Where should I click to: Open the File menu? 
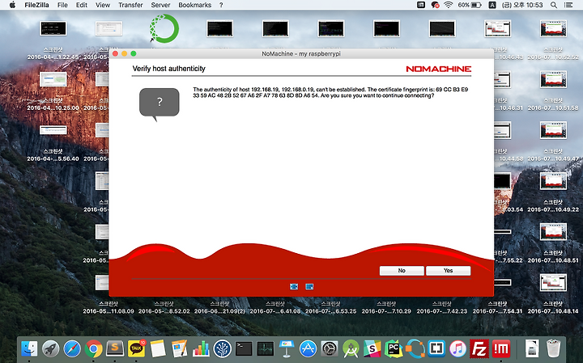pyautogui.click(x=62, y=5)
